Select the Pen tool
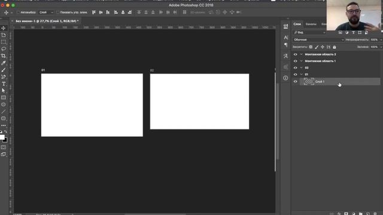The image size is (383, 215). (x=4, y=77)
